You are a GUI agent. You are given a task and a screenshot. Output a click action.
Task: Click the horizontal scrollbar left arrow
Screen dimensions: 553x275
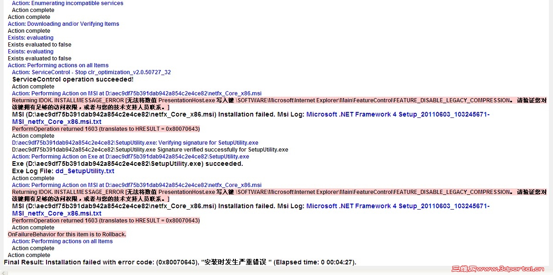[4, 272]
